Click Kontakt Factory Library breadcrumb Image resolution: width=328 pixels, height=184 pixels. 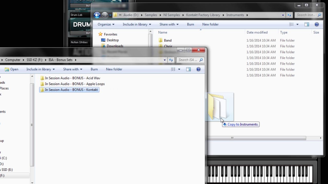pyautogui.click(x=203, y=15)
